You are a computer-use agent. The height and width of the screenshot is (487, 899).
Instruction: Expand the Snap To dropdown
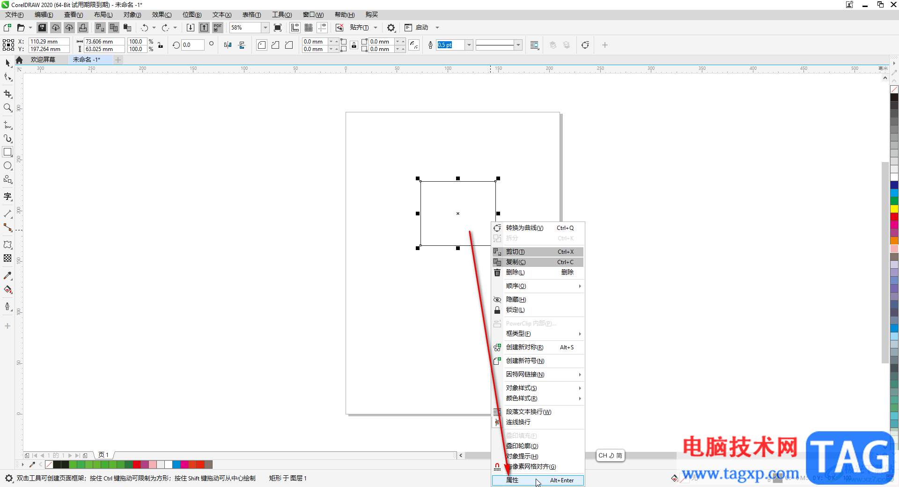tap(376, 28)
